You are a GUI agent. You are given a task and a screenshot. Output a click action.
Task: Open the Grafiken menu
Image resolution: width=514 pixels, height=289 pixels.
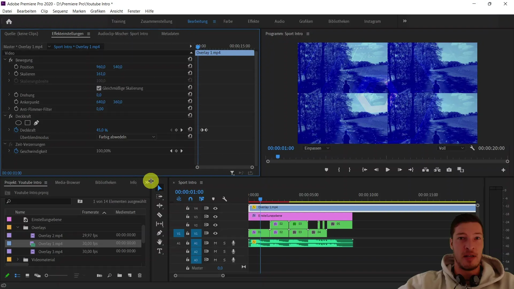point(98,11)
